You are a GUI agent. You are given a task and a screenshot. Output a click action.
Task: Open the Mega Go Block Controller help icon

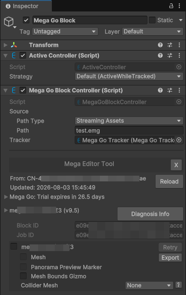[x=160, y=90]
